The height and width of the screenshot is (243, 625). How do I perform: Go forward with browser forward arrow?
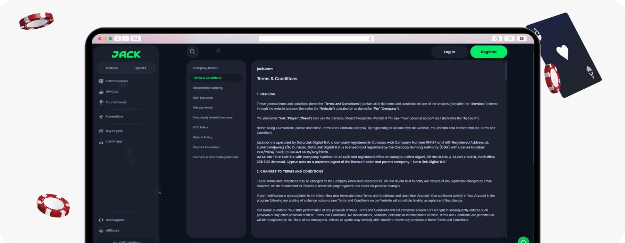point(125,38)
